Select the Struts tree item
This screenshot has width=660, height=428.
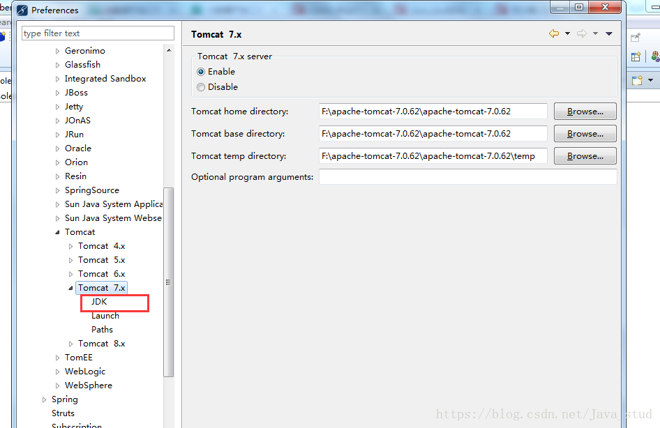coord(63,413)
